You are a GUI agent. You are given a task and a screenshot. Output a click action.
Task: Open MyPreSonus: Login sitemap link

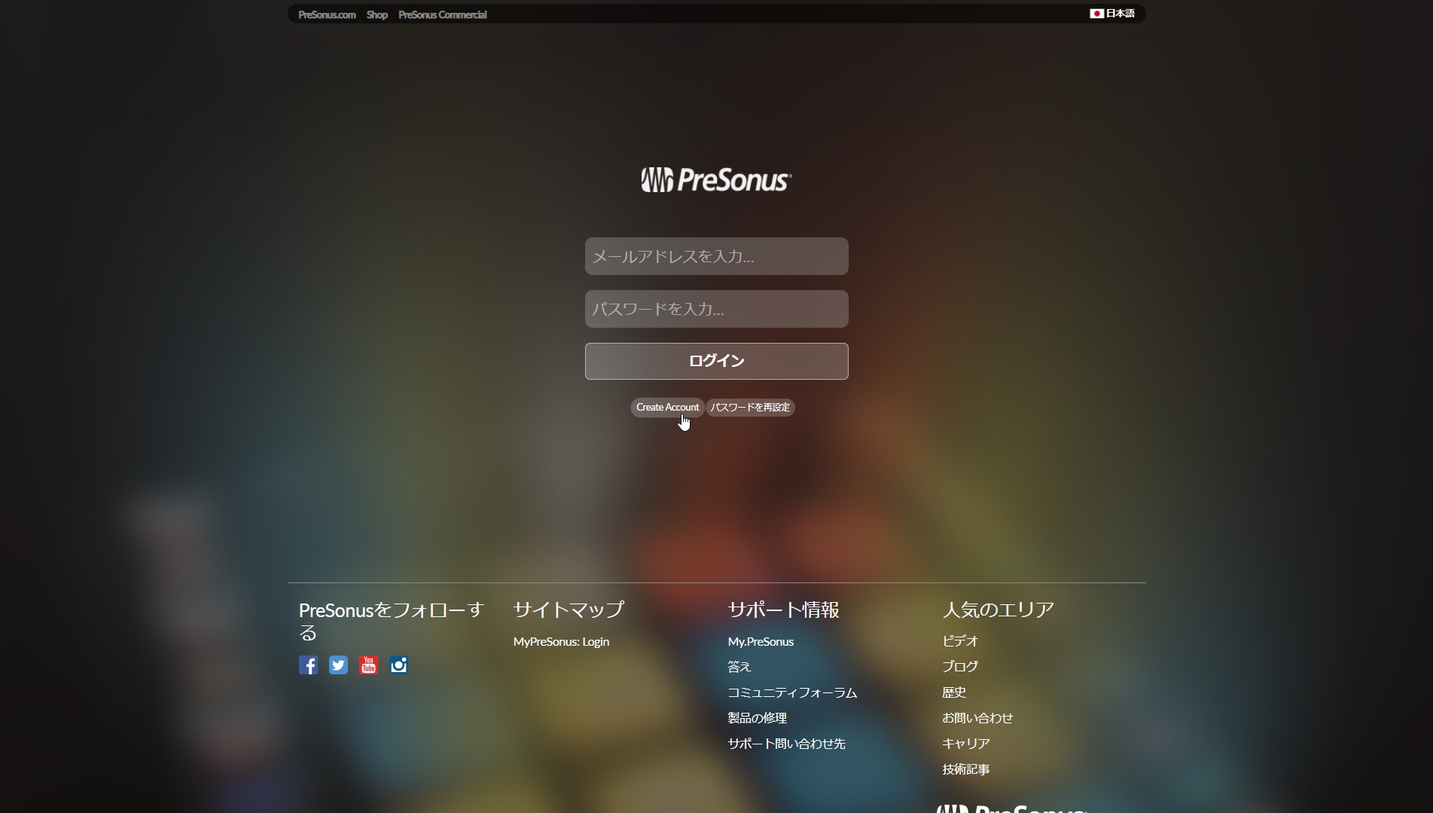(561, 642)
